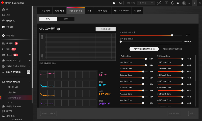Open the Graphics Switcher tab (그래픽 전환기)

tap(103, 10)
